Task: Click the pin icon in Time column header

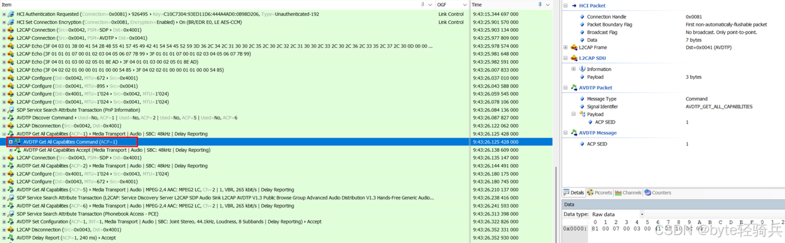Action: [539, 4]
